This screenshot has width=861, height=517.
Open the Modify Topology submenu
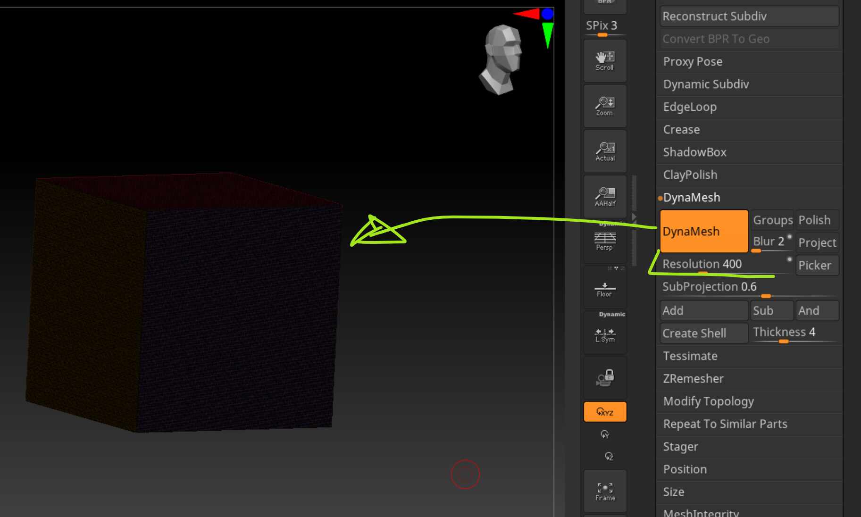click(749, 401)
